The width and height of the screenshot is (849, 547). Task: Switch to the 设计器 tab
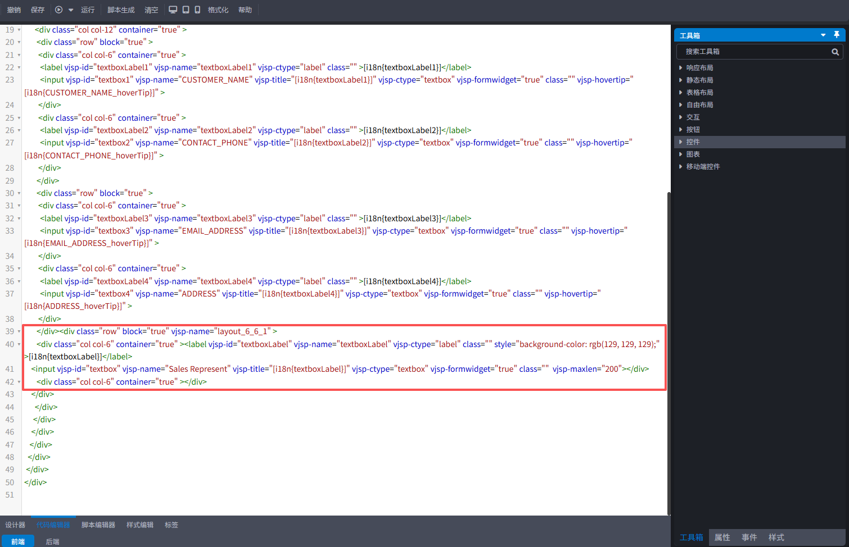(x=15, y=525)
